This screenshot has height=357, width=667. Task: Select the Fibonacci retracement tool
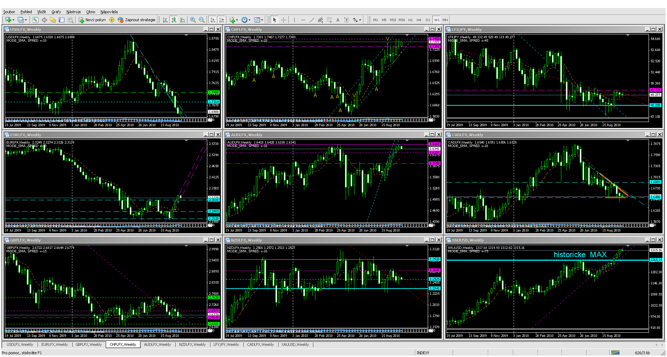(x=329, y=20)
